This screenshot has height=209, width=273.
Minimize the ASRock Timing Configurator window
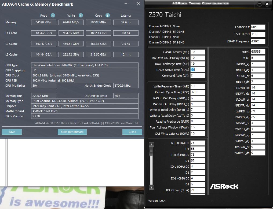[259, 4]
